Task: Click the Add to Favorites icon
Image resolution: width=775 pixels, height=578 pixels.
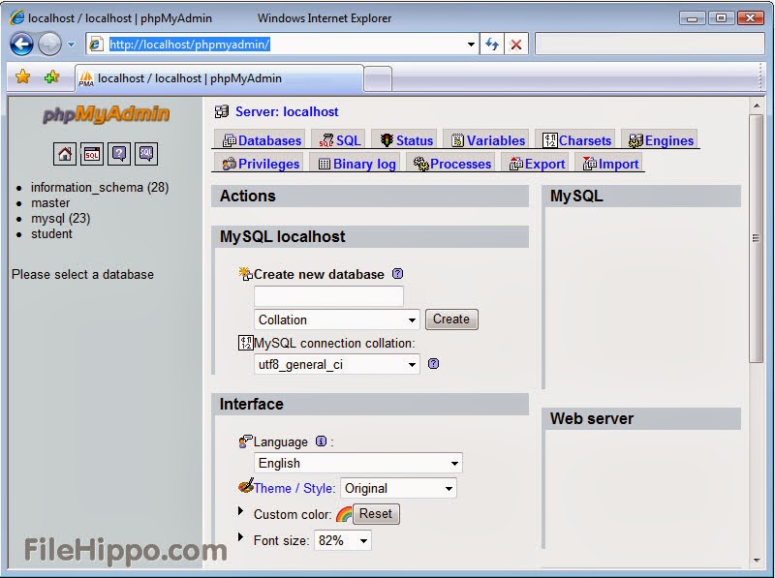Action: (52, 77)
